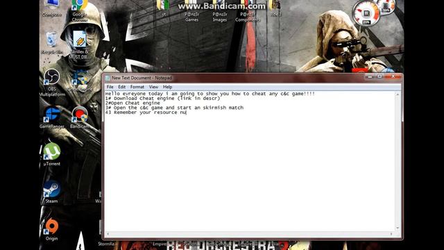The height and width of the screenshot is (250, 444).
Task: Open the Format menu in Notepad
Action: point(137,87)
